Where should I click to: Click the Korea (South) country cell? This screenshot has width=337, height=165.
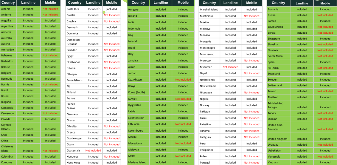136,92
